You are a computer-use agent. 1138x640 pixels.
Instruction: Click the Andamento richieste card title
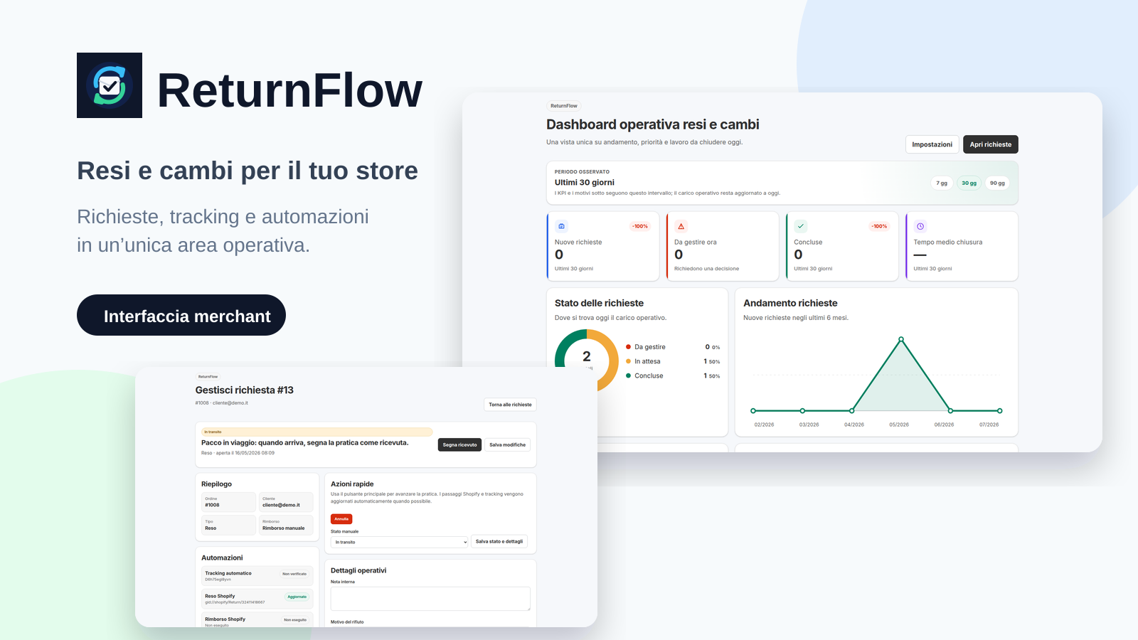coord(790,303)
